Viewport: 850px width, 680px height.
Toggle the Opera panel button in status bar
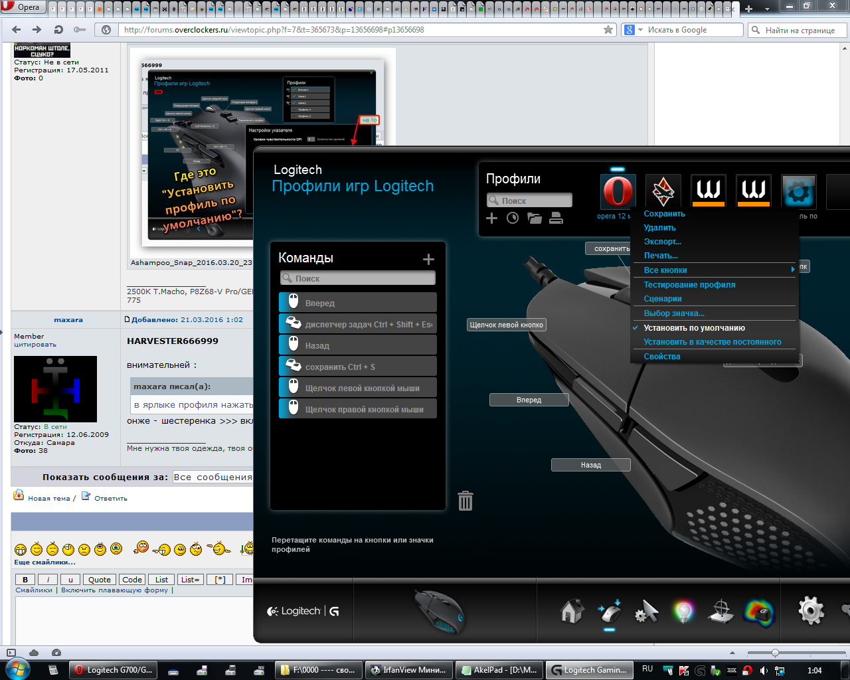pos(11,653)
